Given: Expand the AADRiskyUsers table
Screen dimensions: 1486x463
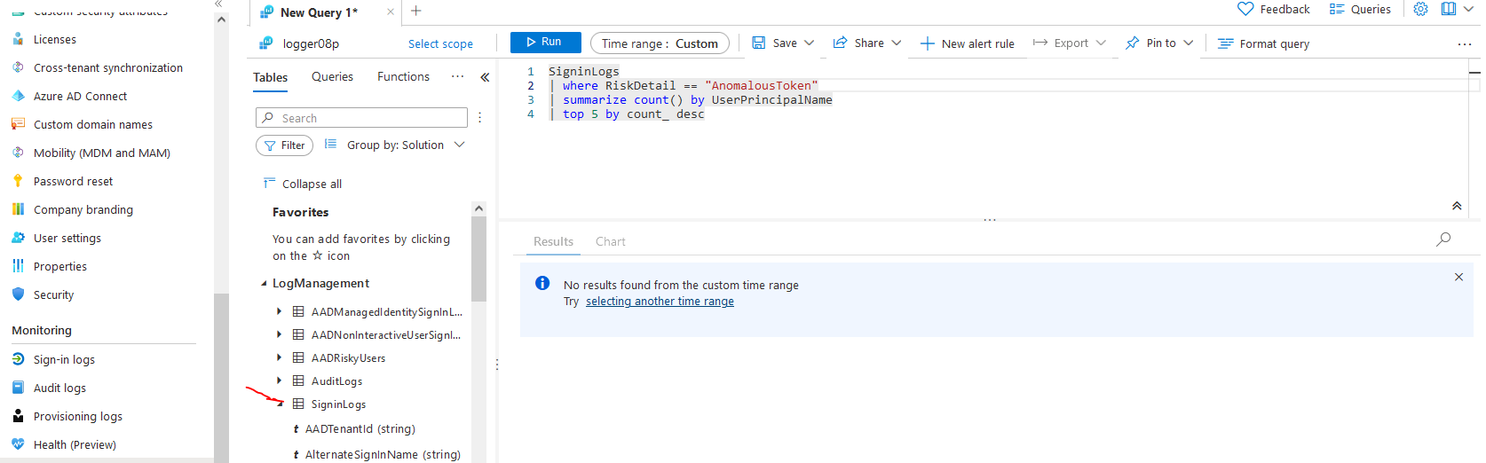Looking at the screenshot, I should 279,357.
